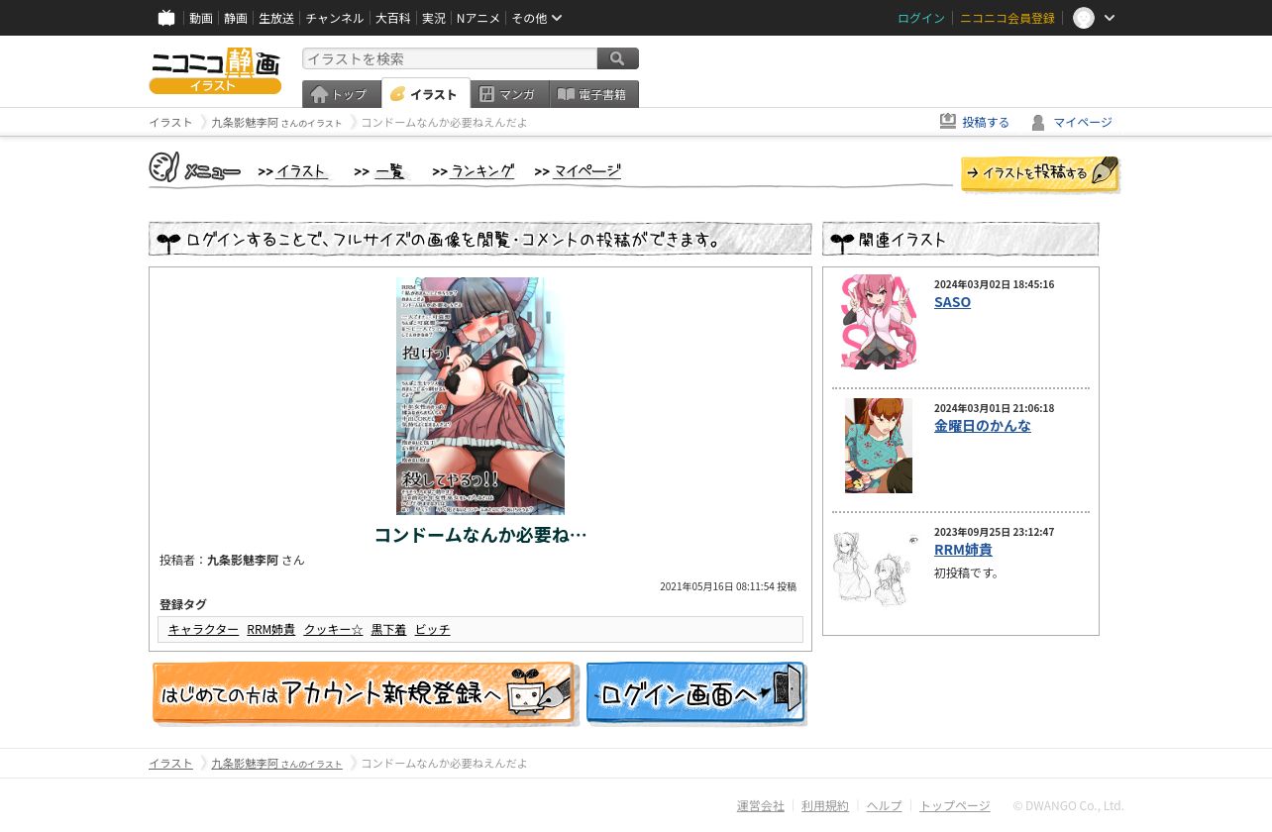Click upper breadcrumb イラスト link
Image resolution: width=1272 pixels, height=832 pixels.
170,122
